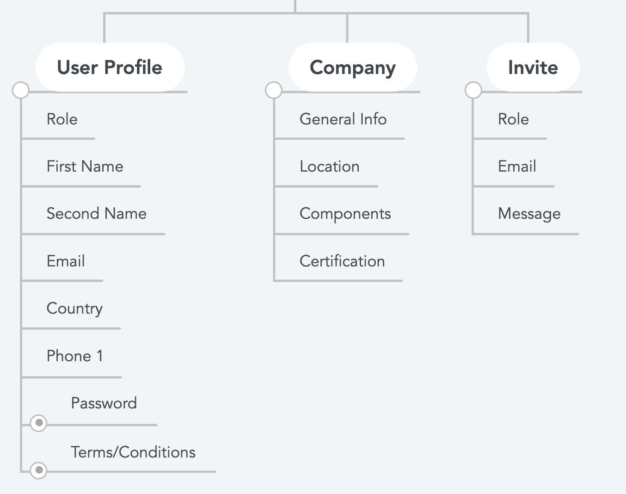The image size is (626, 494).
Task: Expand the Password node's collapsed children
Action: 39,423
